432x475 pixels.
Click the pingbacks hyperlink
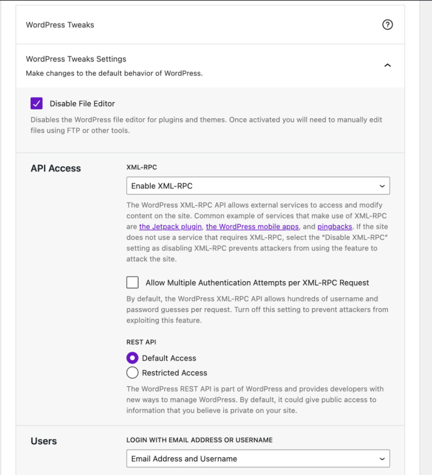(x=335, y=227)
